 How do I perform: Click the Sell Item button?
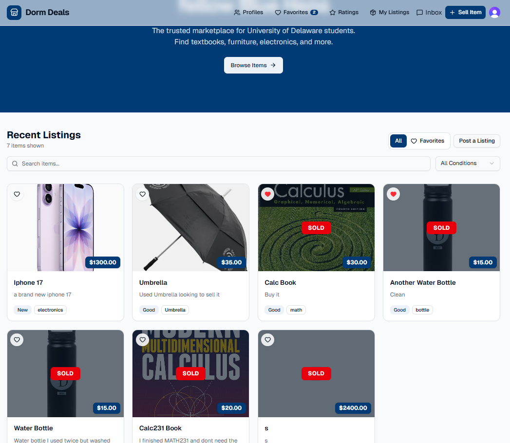465,12
